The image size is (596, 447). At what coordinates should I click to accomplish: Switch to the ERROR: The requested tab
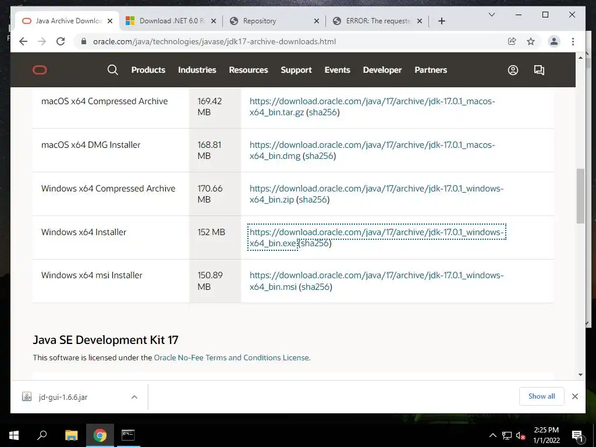click(x=377, y=21)
